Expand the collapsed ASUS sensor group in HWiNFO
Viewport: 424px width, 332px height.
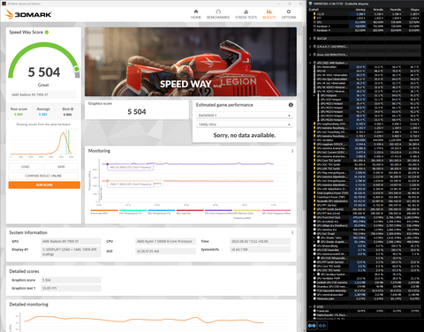[x=310, y=38]
